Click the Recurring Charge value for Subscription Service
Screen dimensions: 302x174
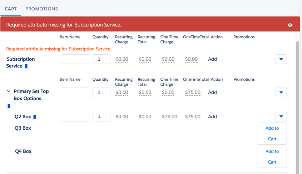click(x=122, y=59)
